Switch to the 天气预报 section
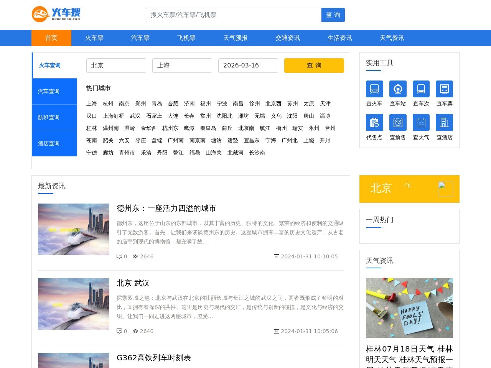 click(x=235, y=38)
